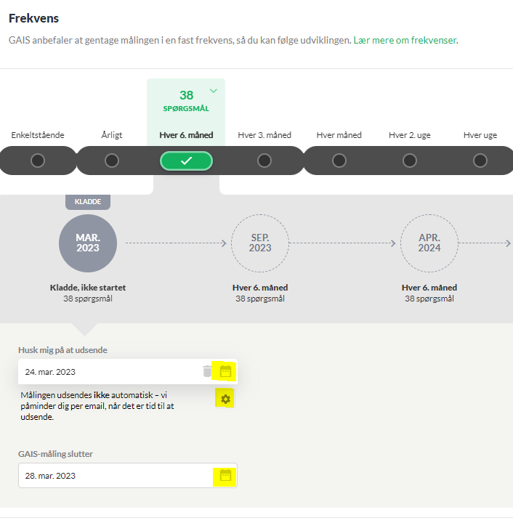
Task: Select Årligt frequency radio
Action: [x=112, y=161]
